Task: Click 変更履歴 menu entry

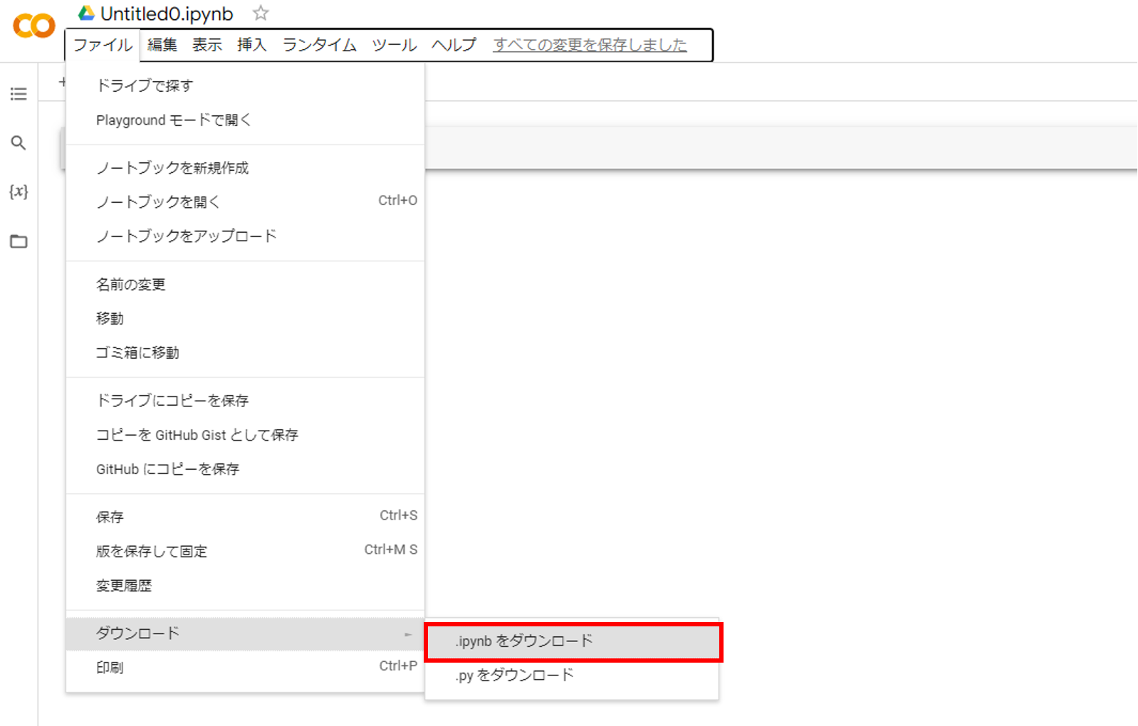Action: (124, 586)
